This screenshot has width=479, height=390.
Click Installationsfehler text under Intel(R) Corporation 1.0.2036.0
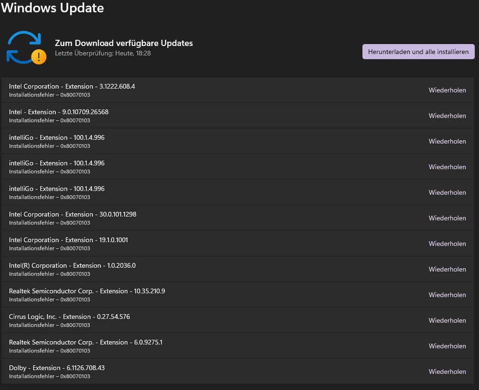tap(49, 274)
